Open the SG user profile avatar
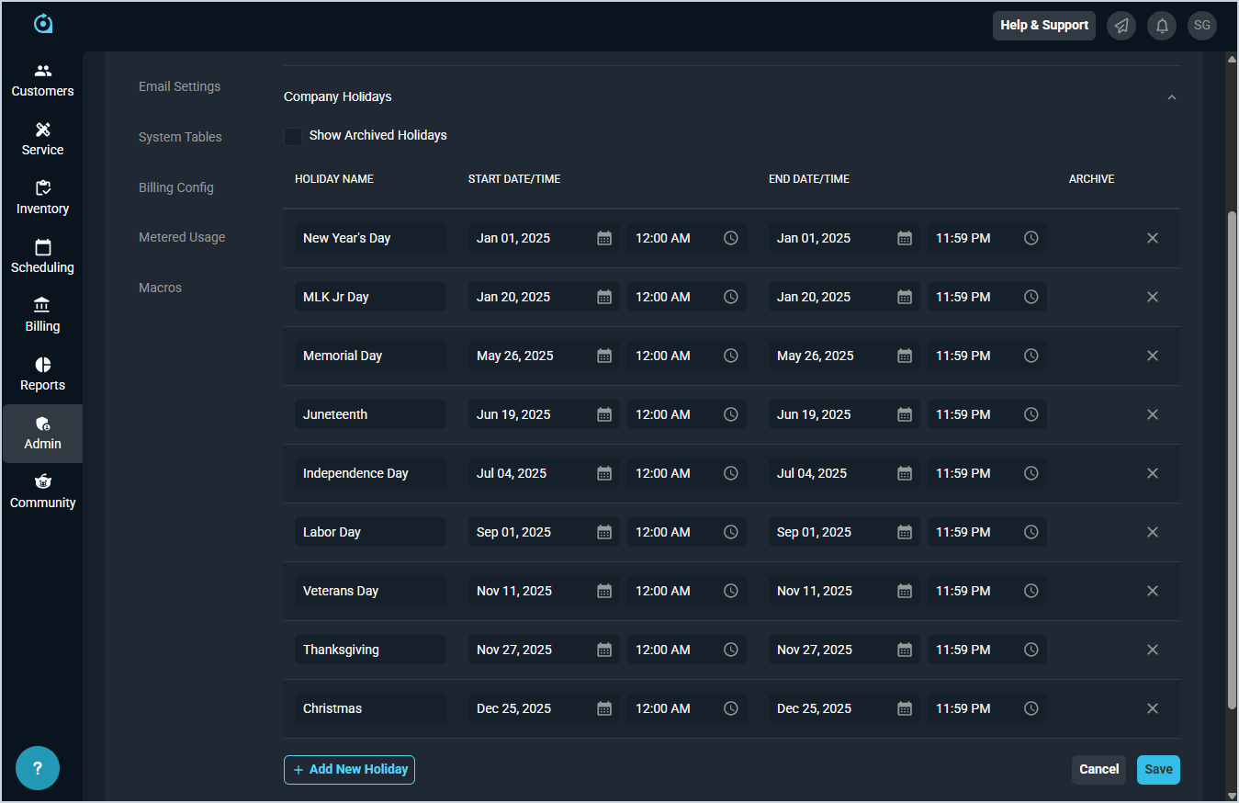 pos(1201,26)
